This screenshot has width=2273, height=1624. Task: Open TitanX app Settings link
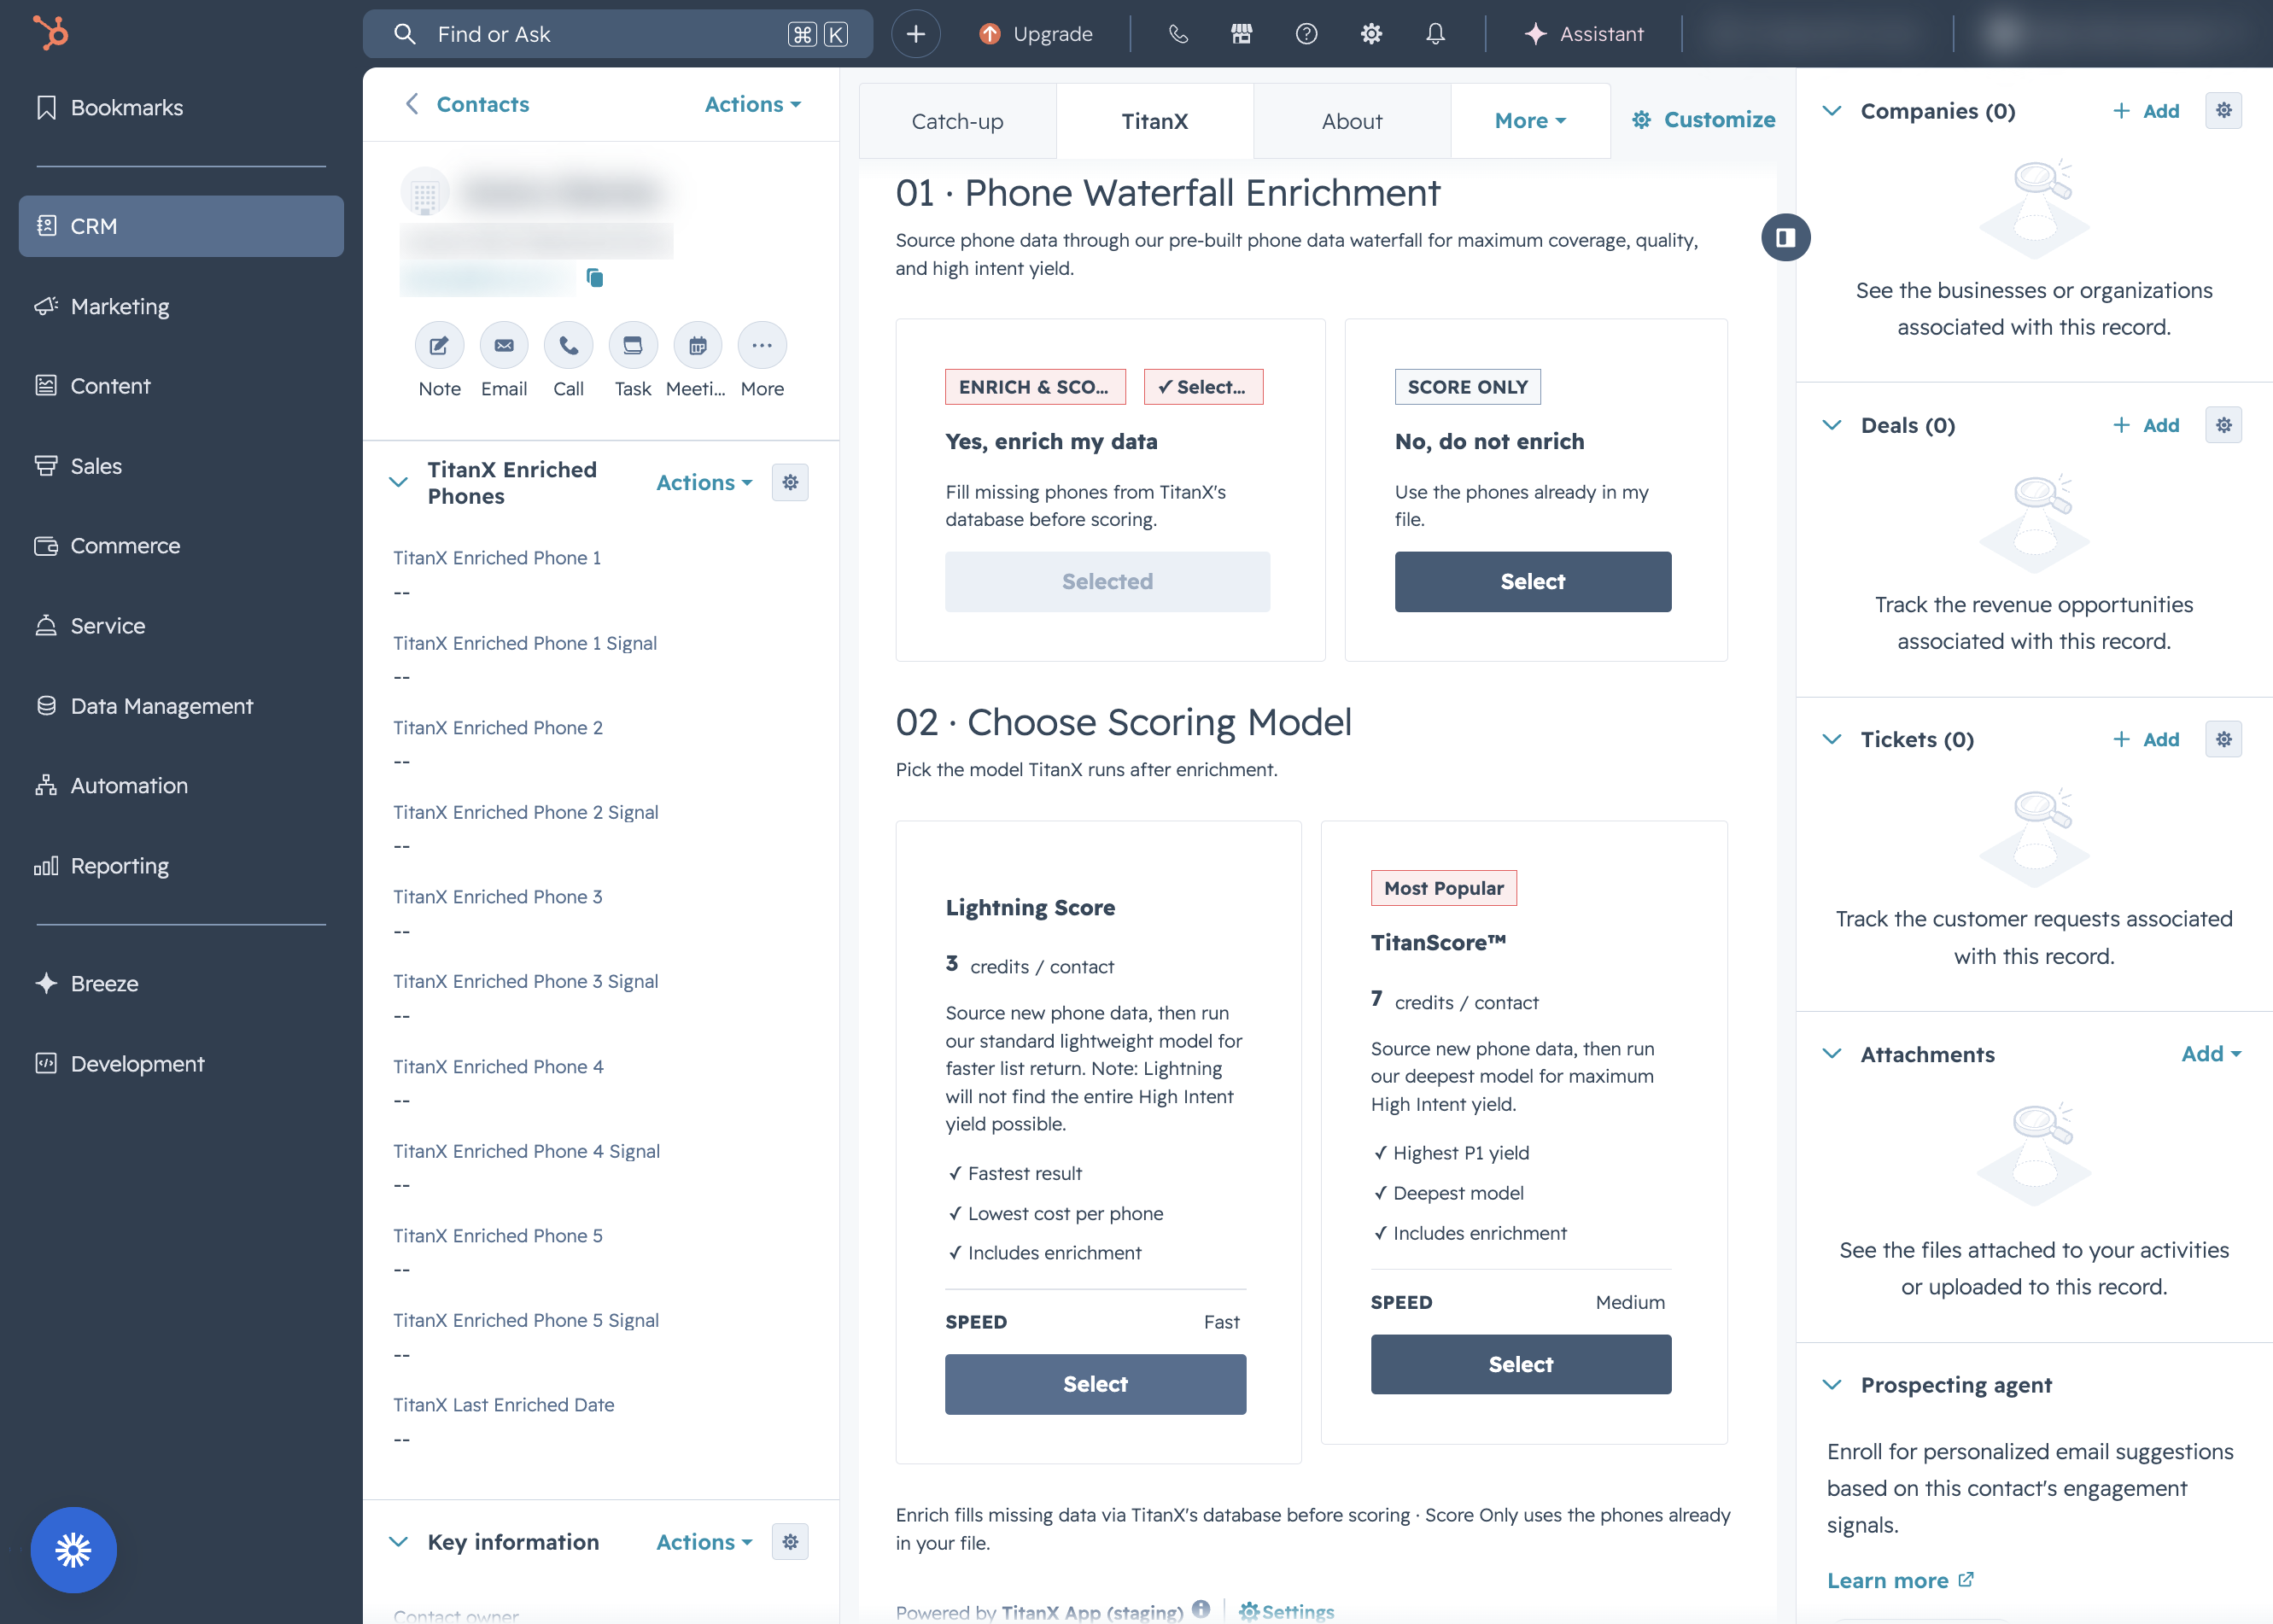pos(1287,1611)
